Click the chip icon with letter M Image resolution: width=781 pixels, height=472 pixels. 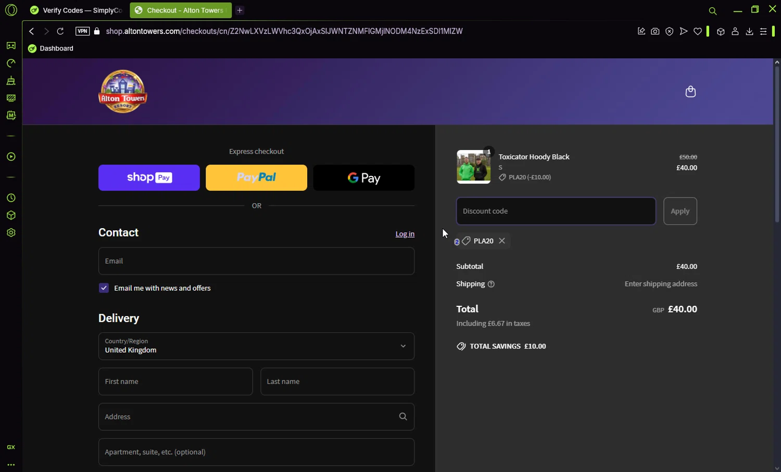point(11,115)
